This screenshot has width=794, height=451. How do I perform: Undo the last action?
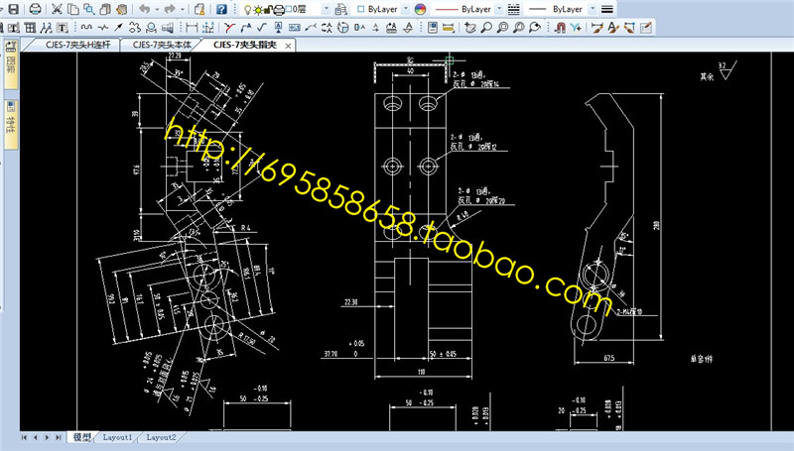(x=144, y=9)
